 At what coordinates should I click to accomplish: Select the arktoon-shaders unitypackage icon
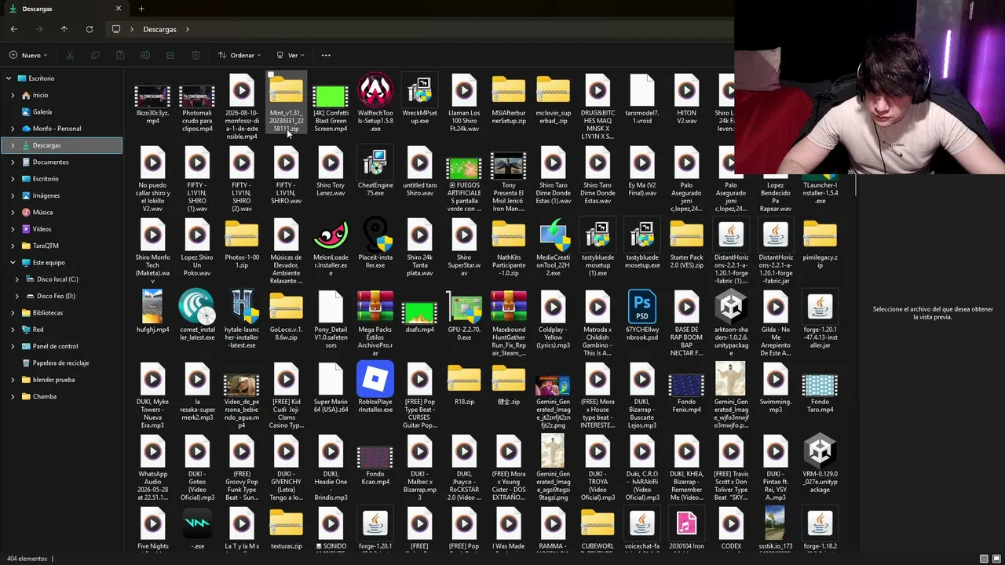click(731, 307)
